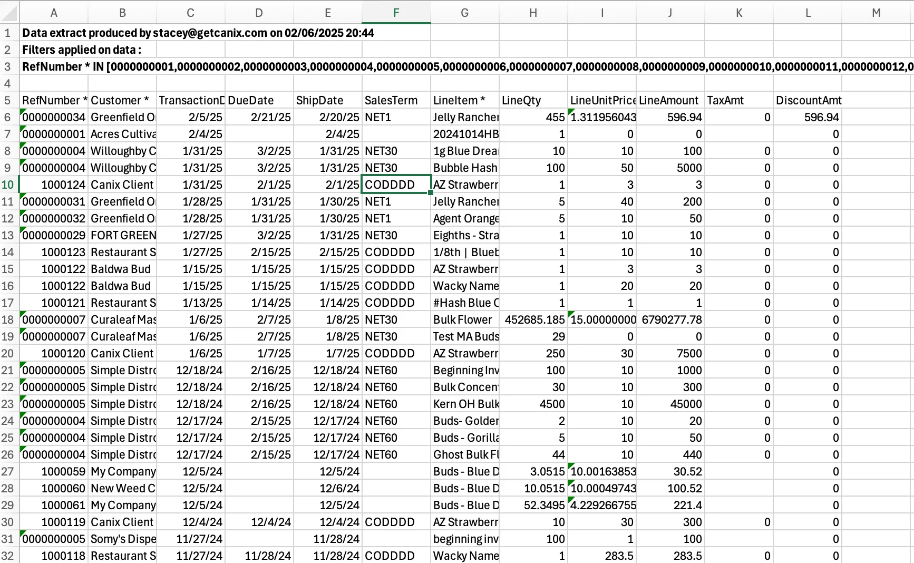Image resolution: width=914 pixels, height=563 pixels.
Task: Click the Select All corner button
Action: 9,13
